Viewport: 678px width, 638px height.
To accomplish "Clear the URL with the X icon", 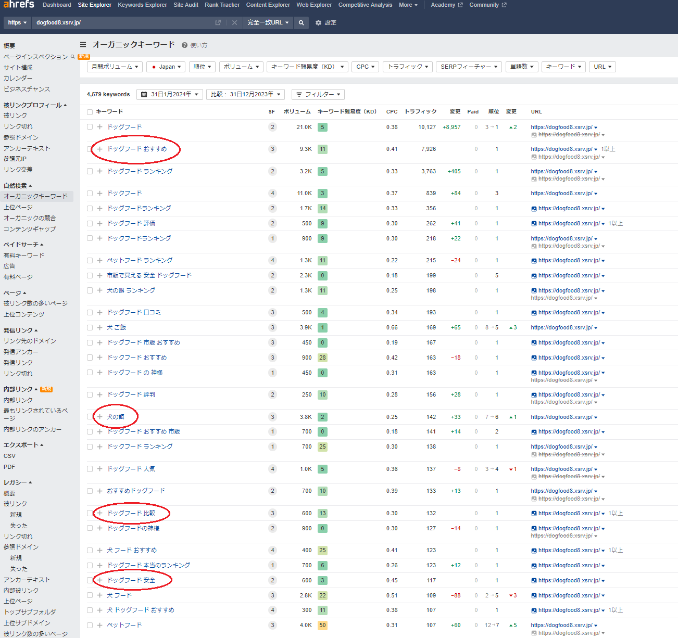I will (234, 23).
